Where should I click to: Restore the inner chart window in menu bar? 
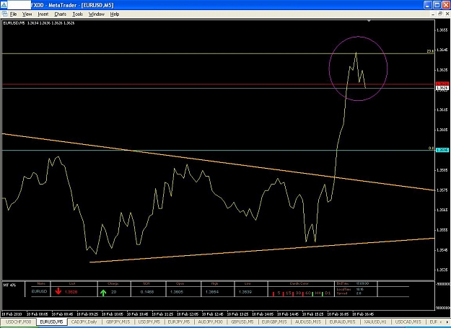click(440, 14)
